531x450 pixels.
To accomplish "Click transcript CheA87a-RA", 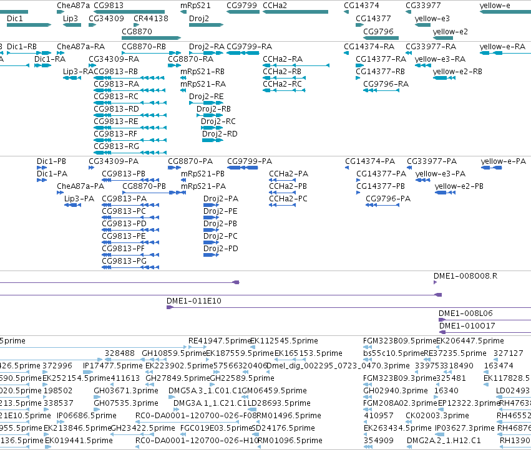I will coord(80,46).
